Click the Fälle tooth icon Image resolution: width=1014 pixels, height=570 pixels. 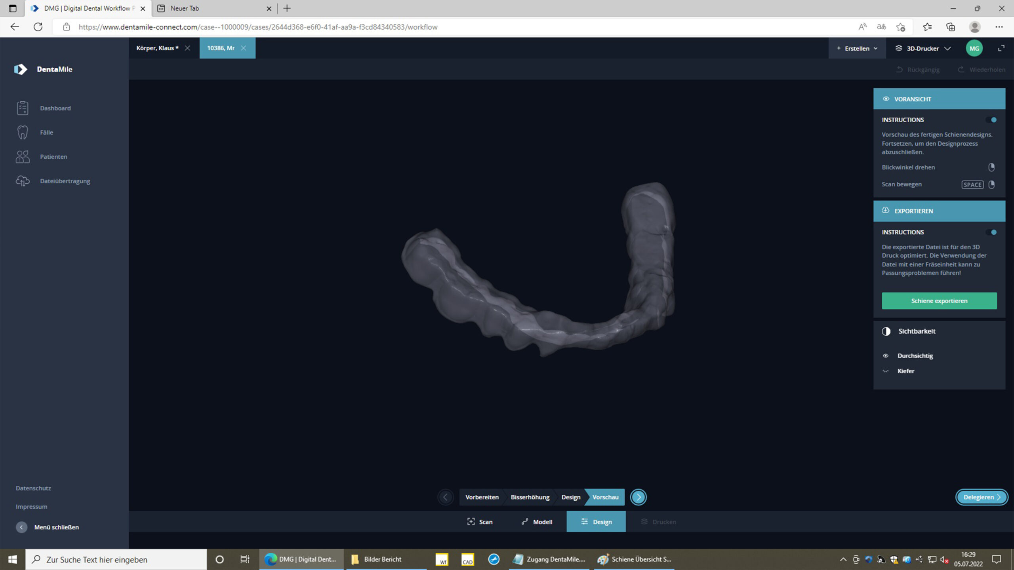click(x=23, y=132)
